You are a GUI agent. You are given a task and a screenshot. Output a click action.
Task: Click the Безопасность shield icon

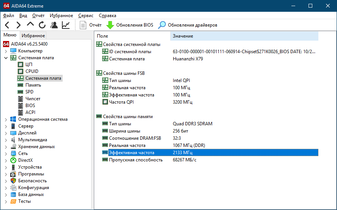click(x=13, y=181)
